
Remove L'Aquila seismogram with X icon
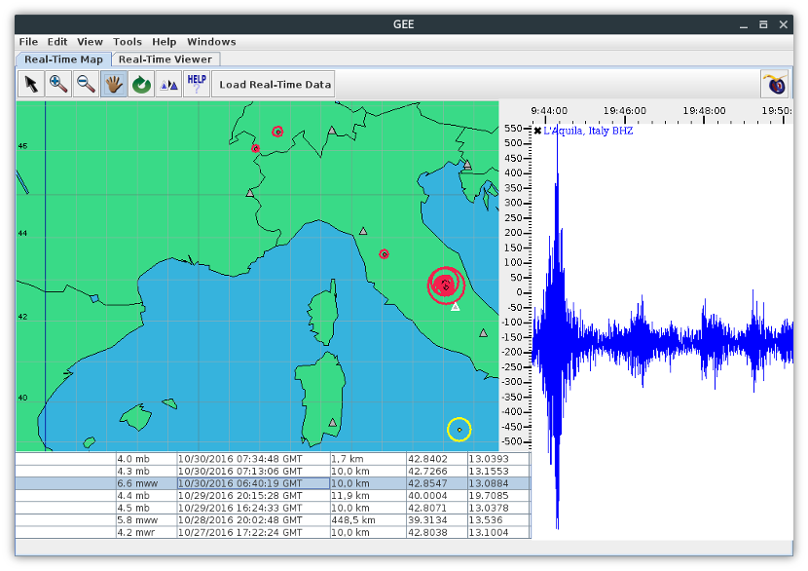[x=537, y=131]
